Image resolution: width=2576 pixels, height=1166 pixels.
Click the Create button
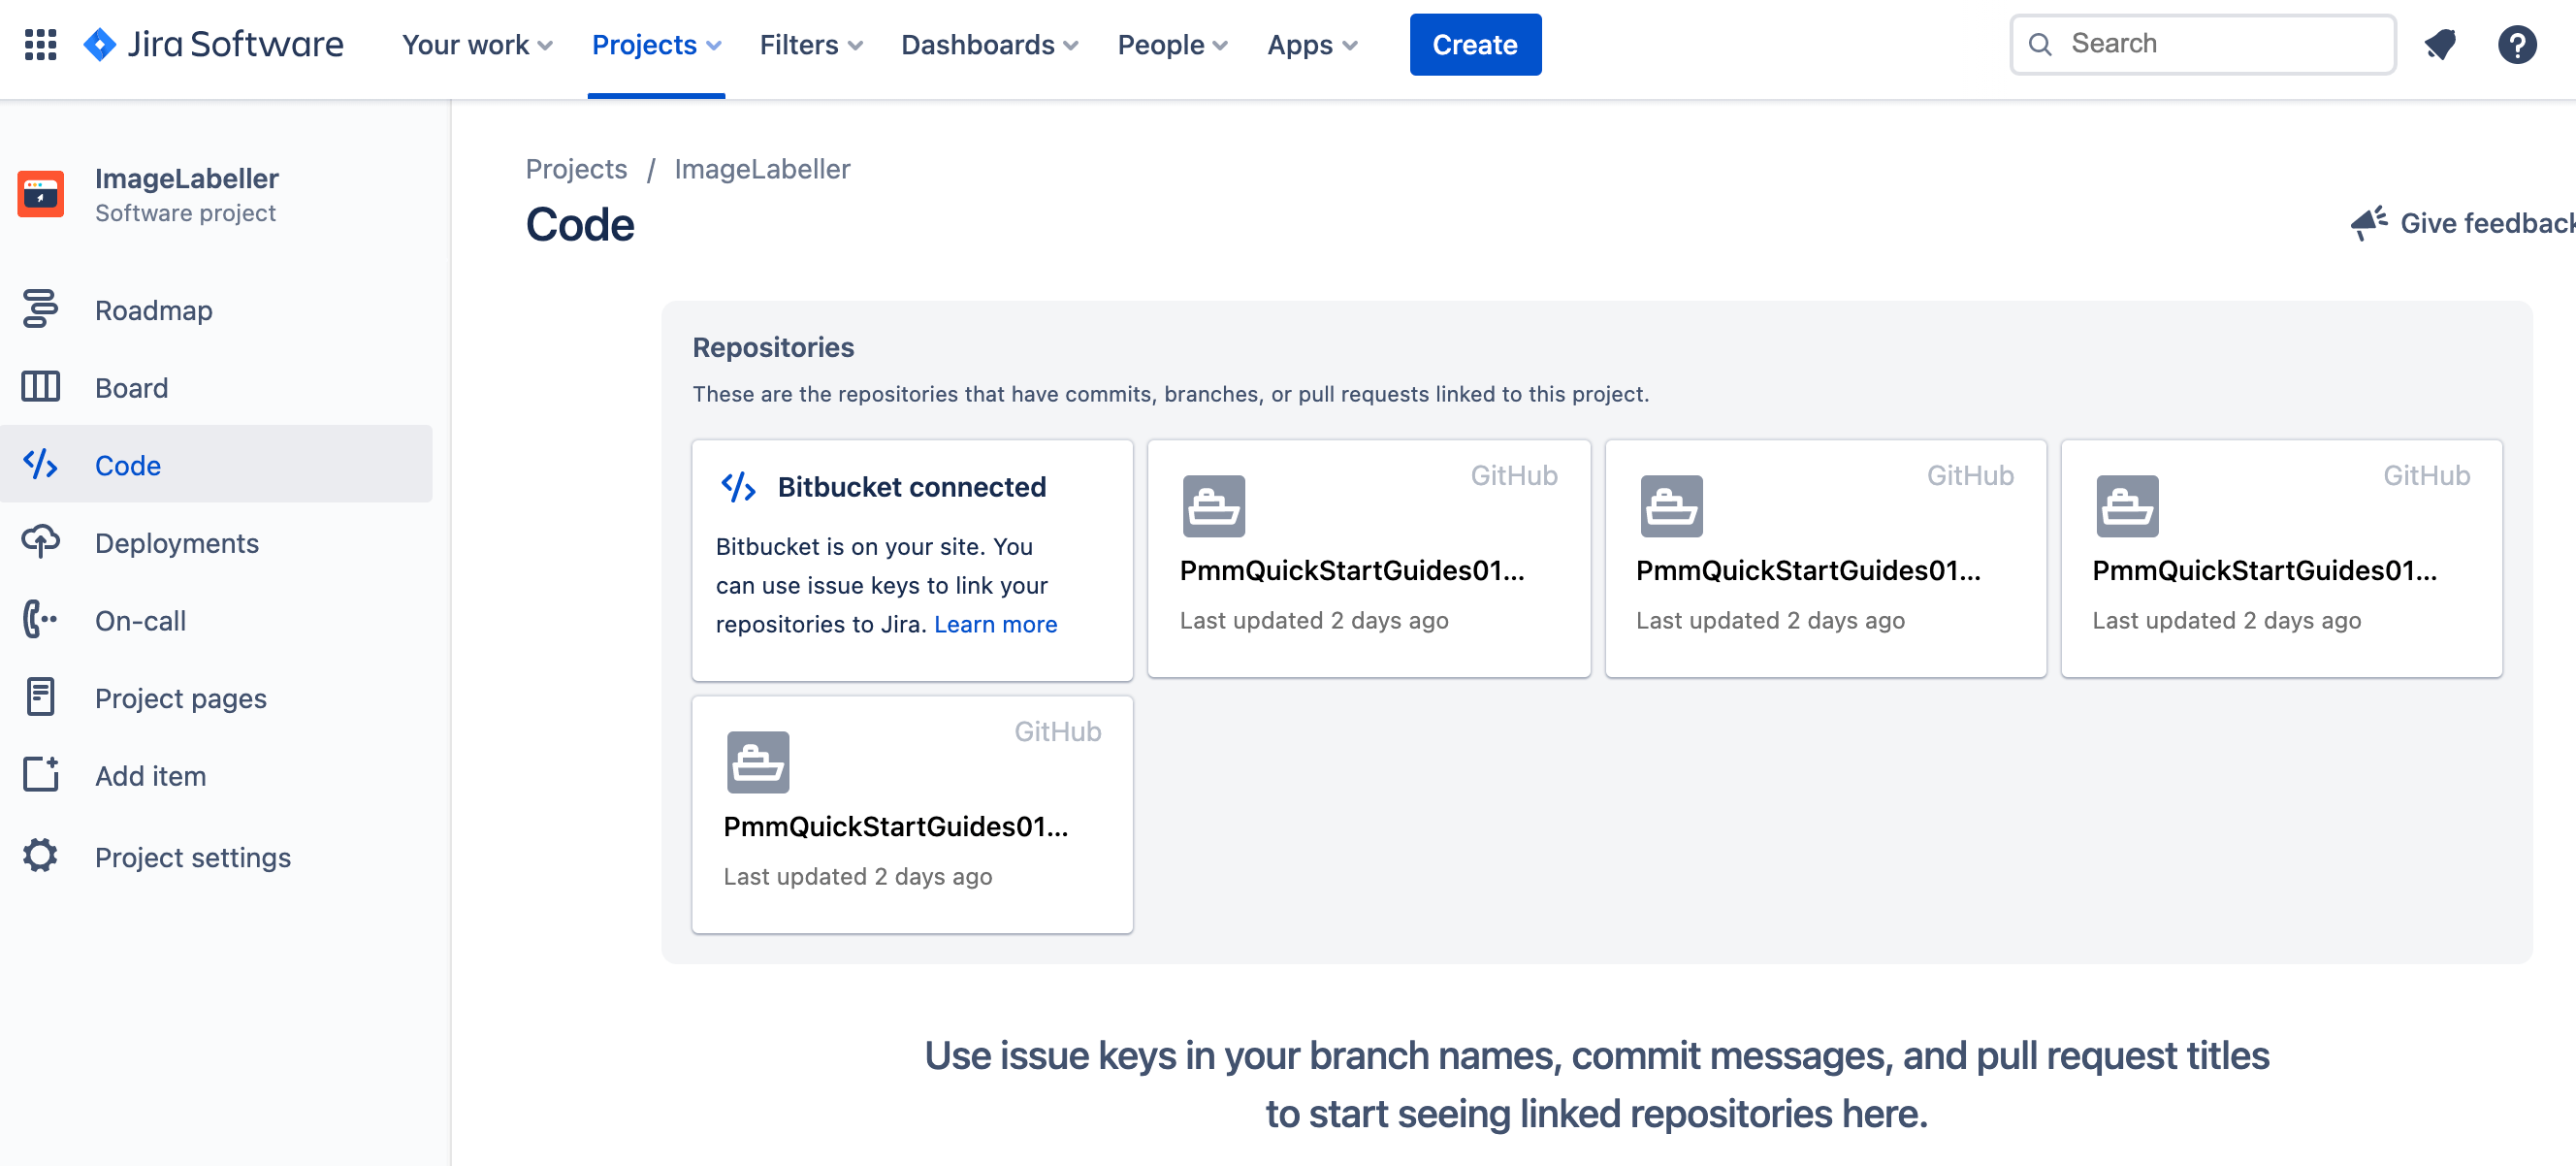point(1475,45)
